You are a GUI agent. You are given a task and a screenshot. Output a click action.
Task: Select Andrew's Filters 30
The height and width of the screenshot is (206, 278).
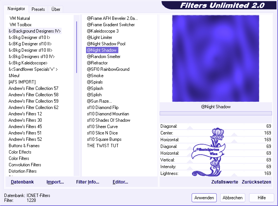click(25, 120)
